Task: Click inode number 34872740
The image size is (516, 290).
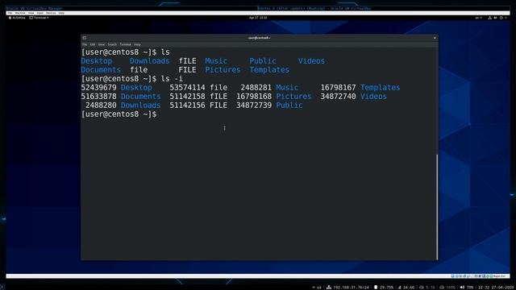Action: [338, 97]
